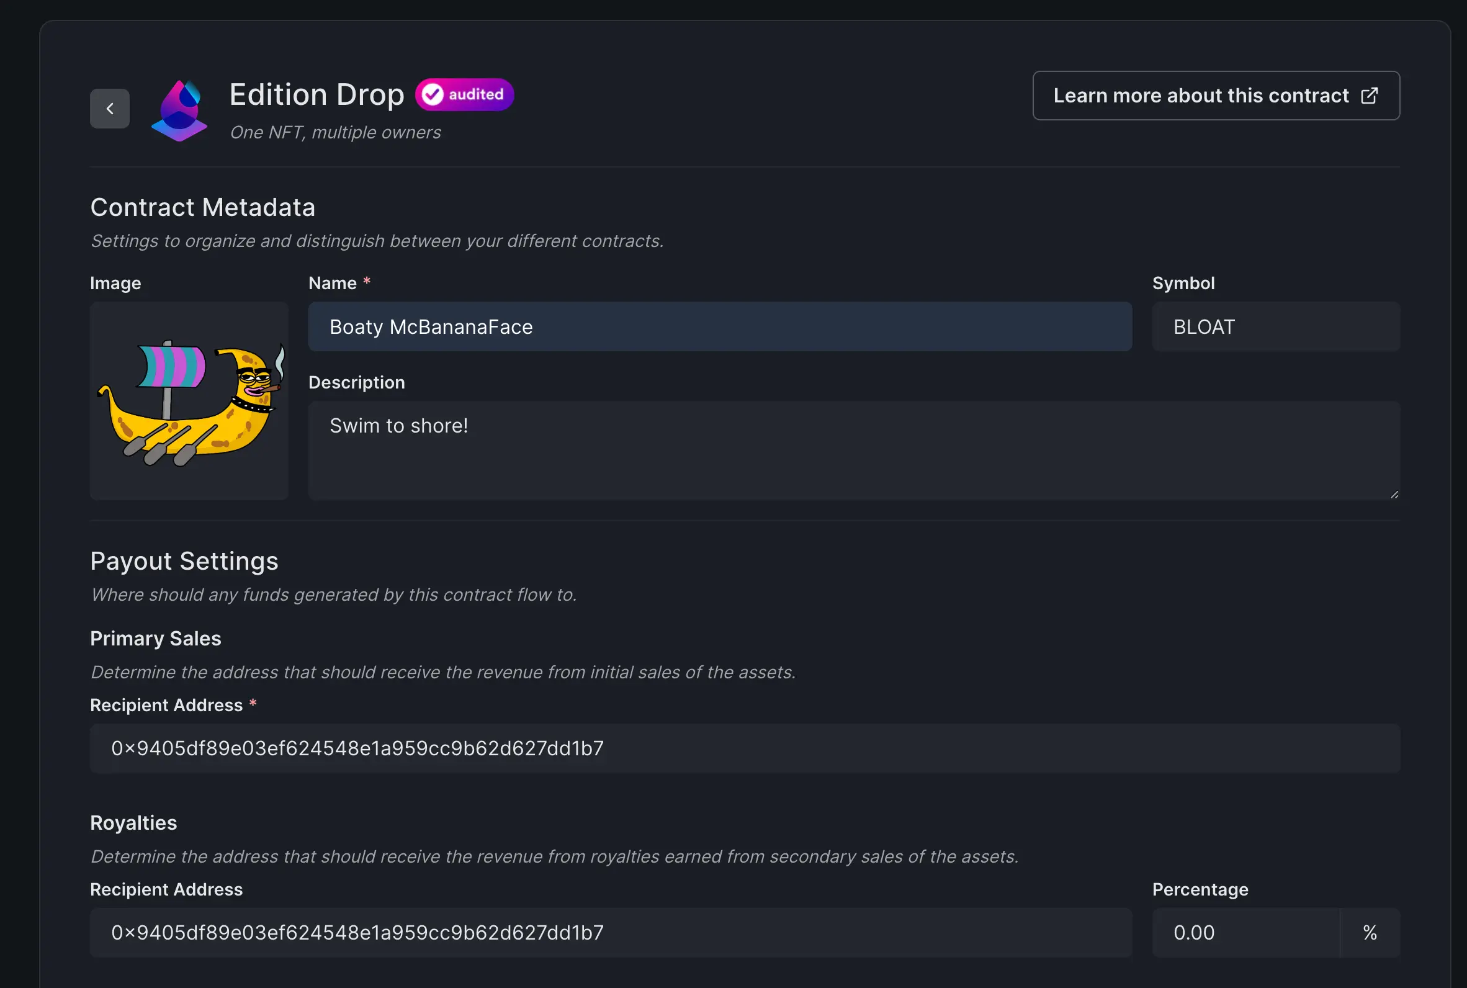Click the Royalties recipient address field
The height and width of the screenshot is (988, 1467).
[611, 933]
